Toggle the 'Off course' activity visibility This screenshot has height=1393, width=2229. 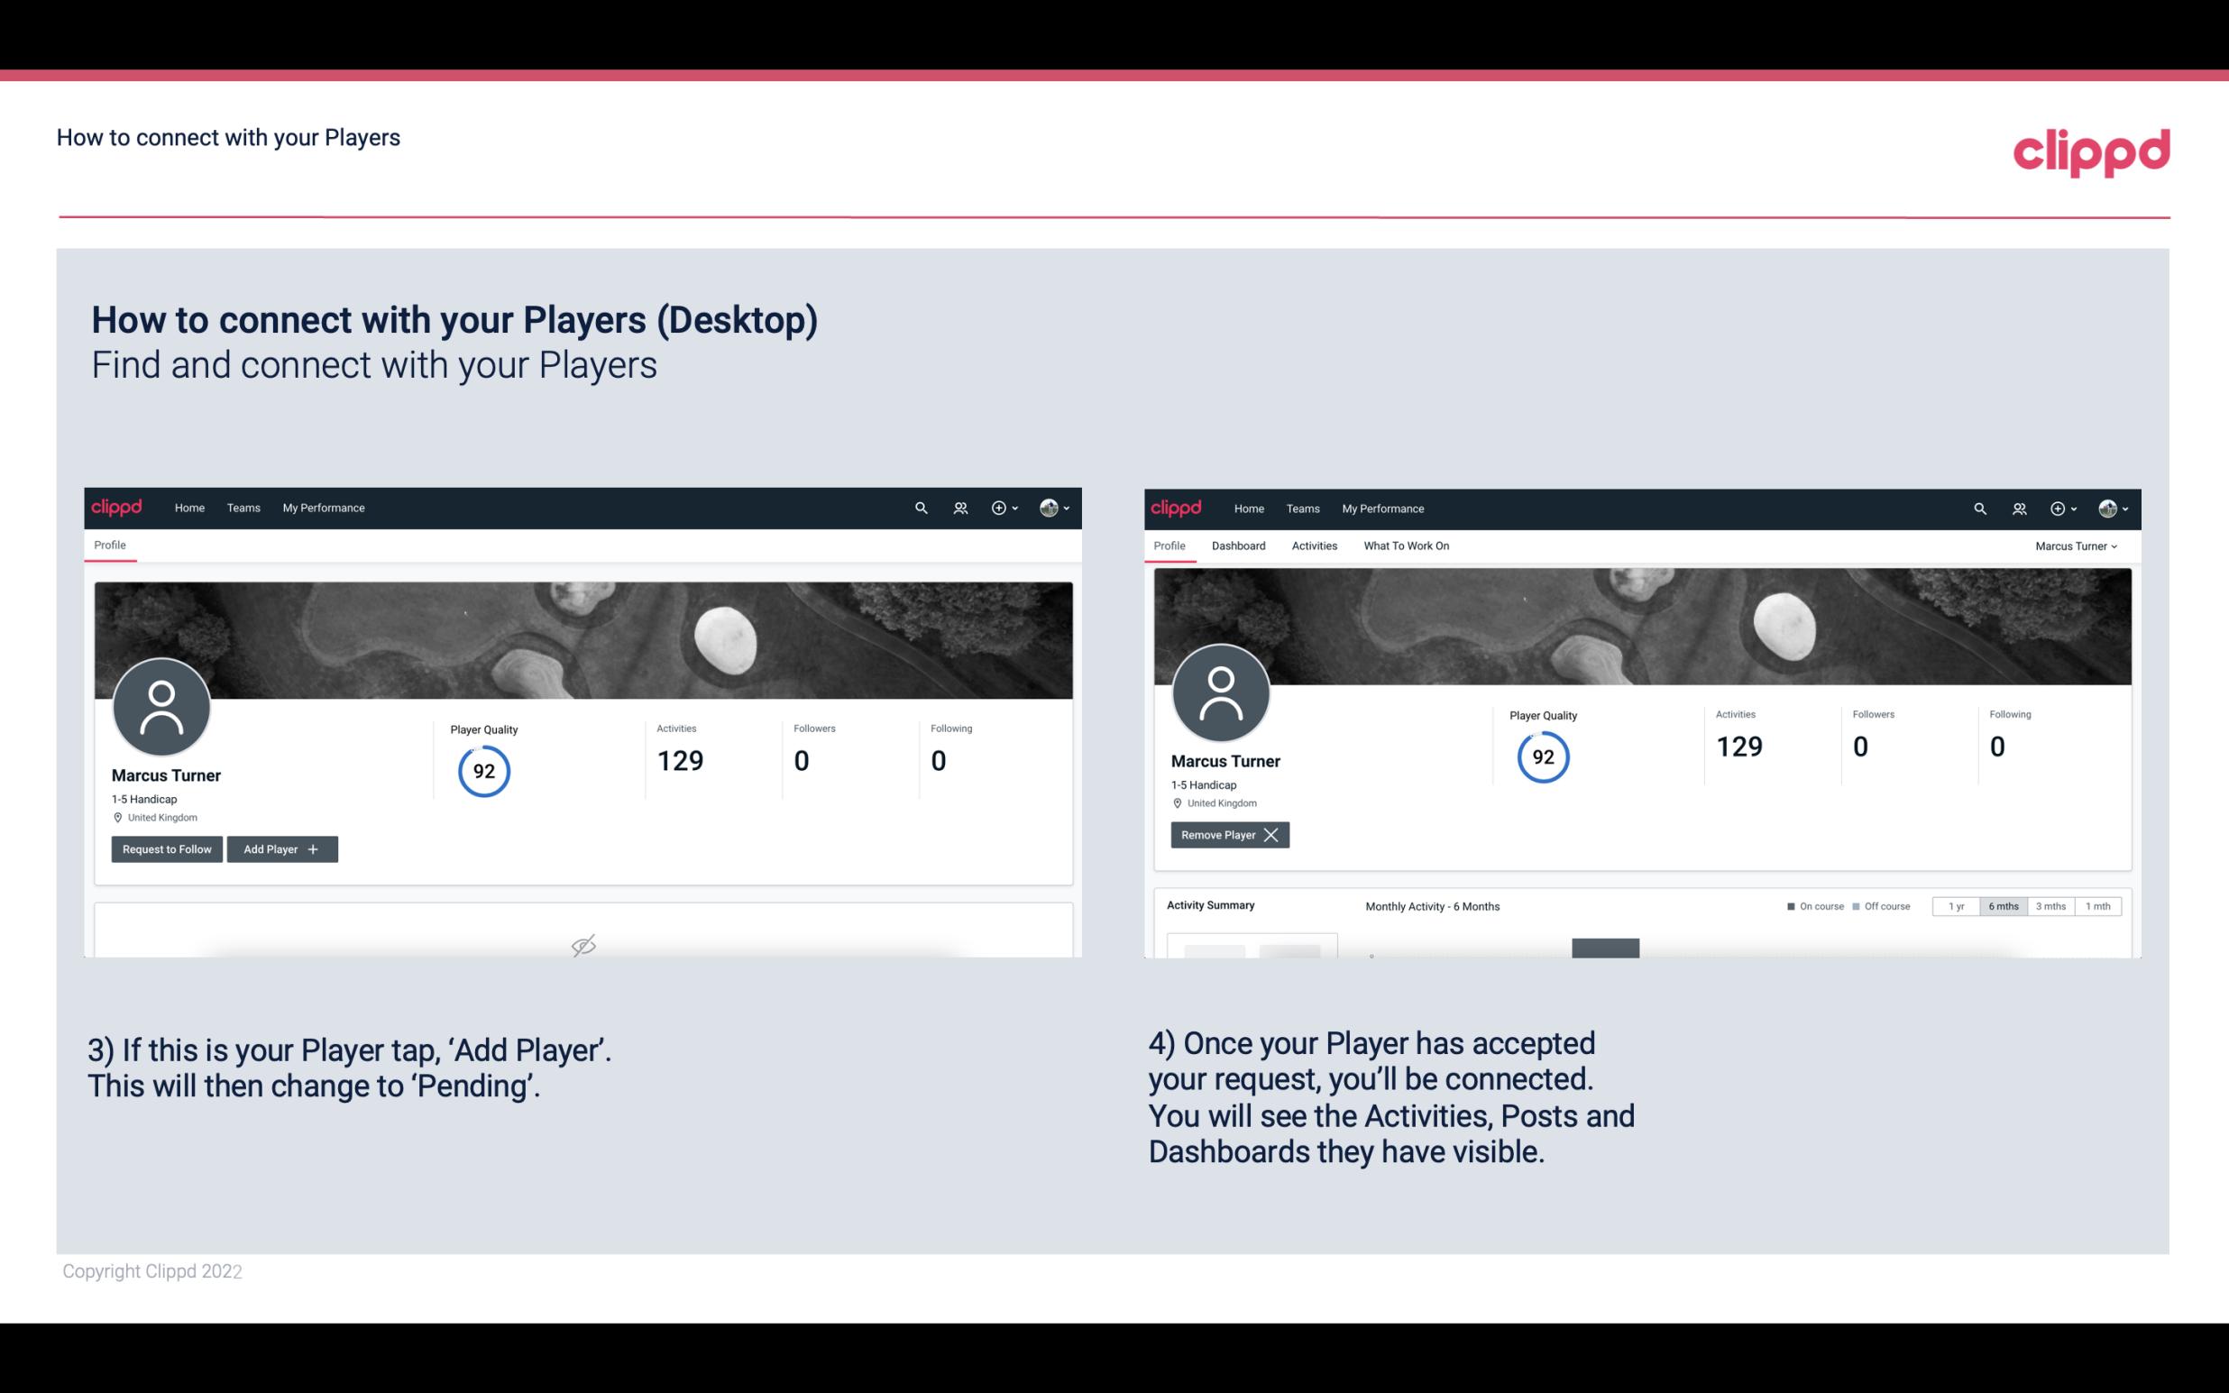click(1877, 905)
